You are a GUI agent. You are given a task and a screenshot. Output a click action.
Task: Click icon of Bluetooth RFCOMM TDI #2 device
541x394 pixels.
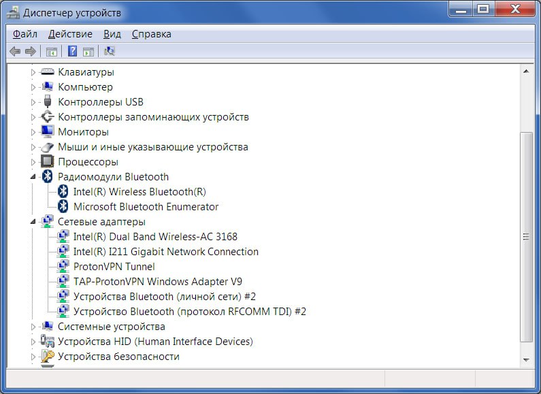[x=63, y=311]
